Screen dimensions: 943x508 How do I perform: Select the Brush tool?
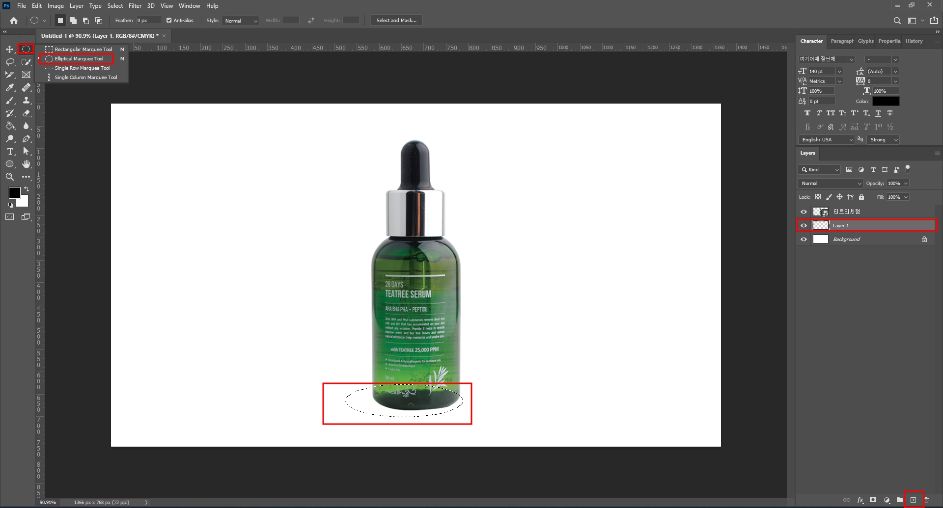coord(9,100)
